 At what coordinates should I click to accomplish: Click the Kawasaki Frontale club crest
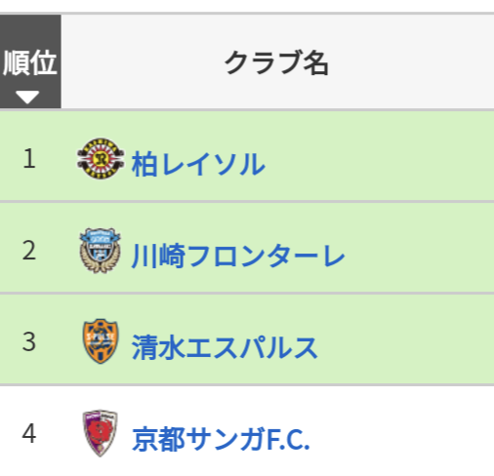point(101,251)
